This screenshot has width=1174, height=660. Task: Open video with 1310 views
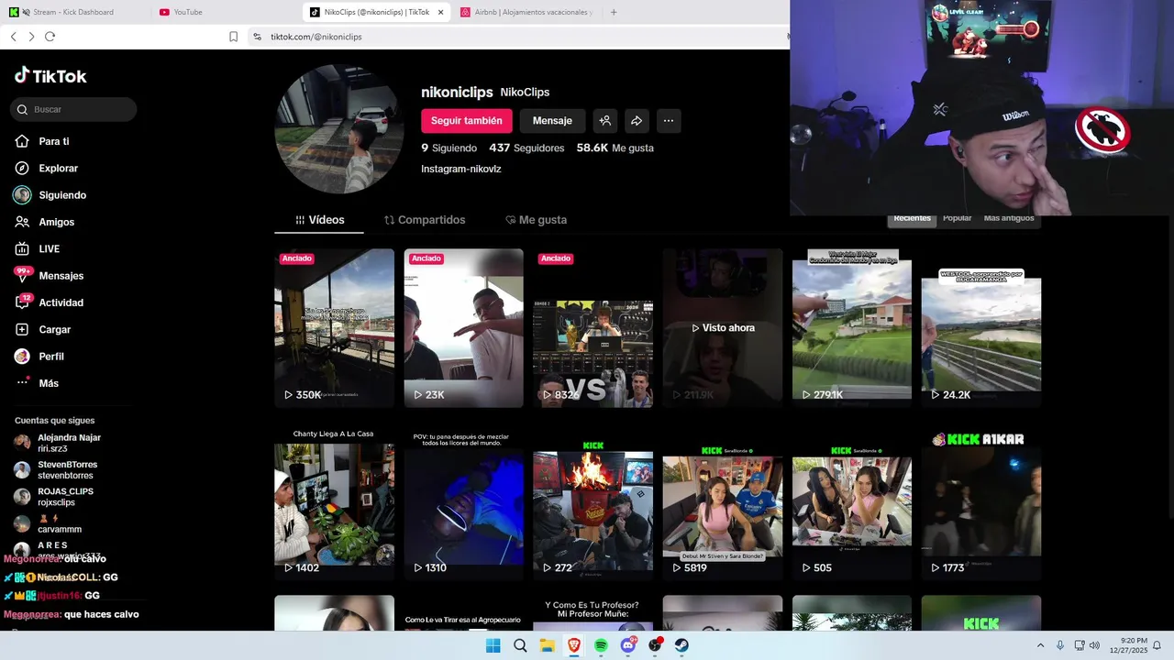coord(464,501)
